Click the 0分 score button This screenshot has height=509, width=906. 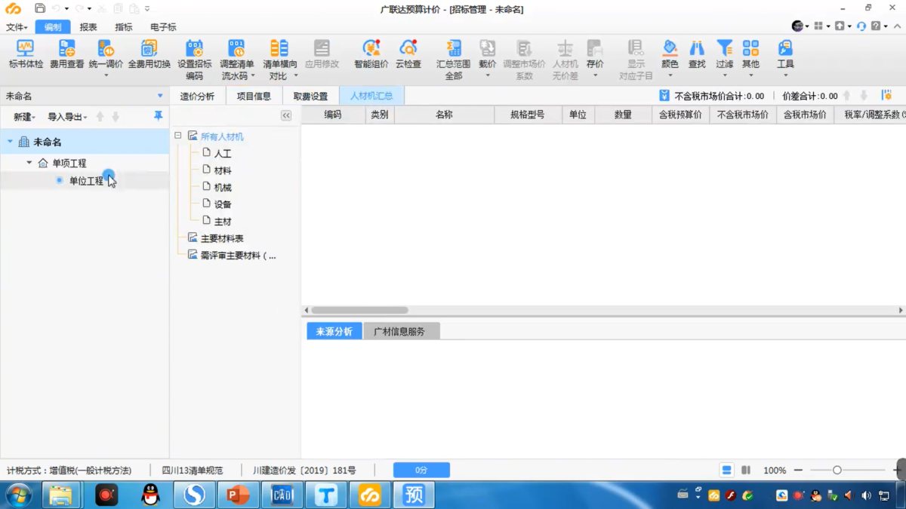pyautogui.click(x=421, y=470)
